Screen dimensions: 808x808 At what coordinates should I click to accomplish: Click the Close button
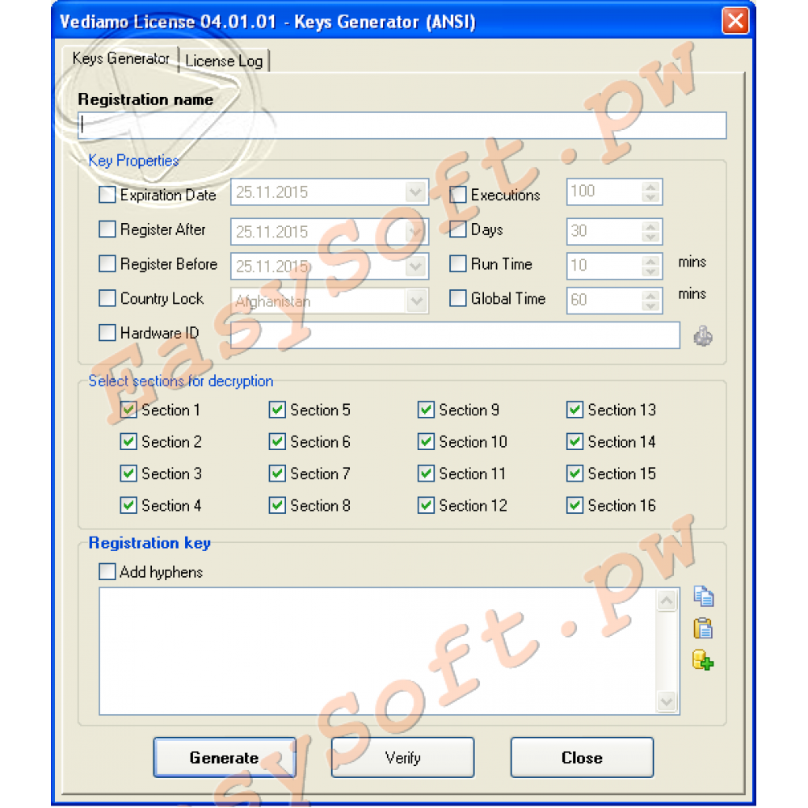[582, 758]
